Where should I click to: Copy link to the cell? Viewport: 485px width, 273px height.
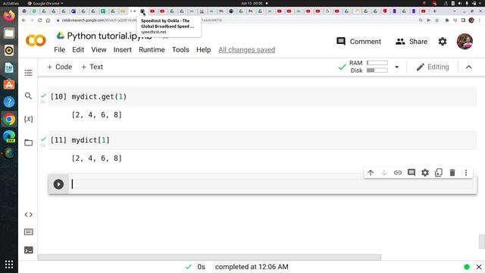(x=398, y=173)
